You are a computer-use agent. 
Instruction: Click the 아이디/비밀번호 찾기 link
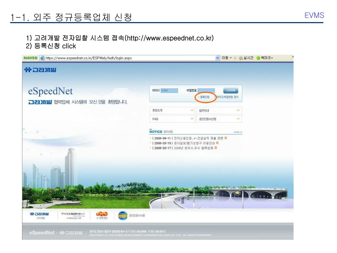226,97
